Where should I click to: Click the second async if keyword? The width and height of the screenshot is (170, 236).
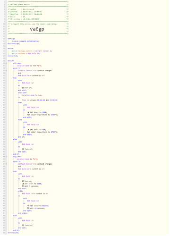[17, 161]
